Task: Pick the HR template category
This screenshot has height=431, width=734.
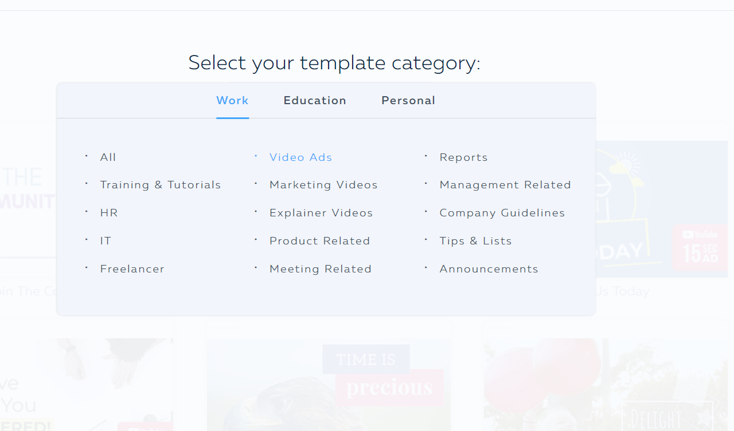Action: point(109,213)
